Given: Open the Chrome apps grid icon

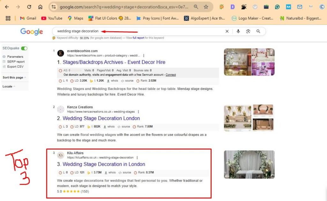Looking at the screenshot, I should (8, 18).
